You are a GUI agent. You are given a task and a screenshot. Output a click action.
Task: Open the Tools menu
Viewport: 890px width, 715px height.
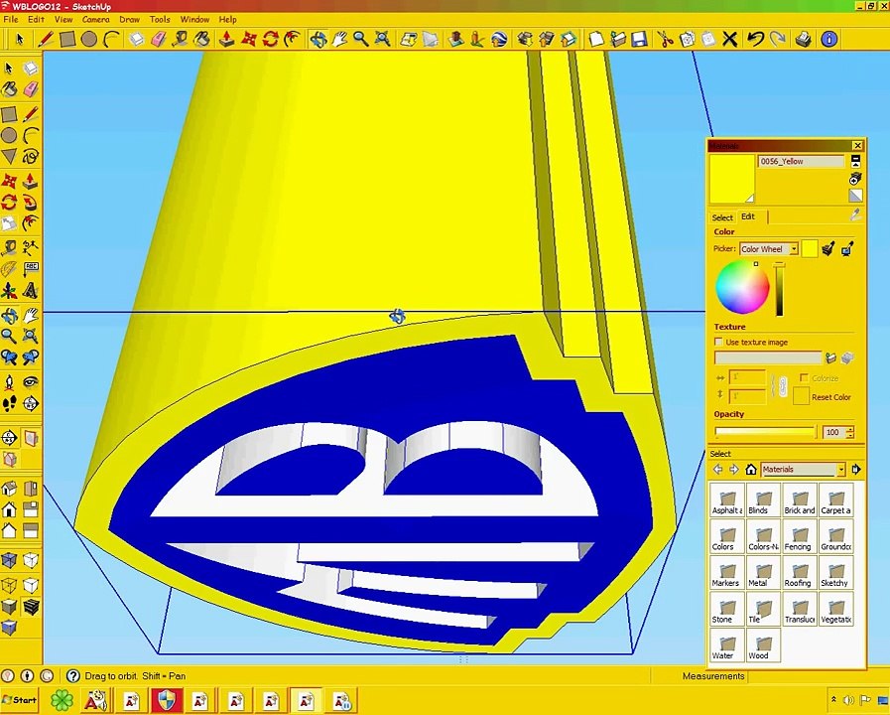point(160,19)
